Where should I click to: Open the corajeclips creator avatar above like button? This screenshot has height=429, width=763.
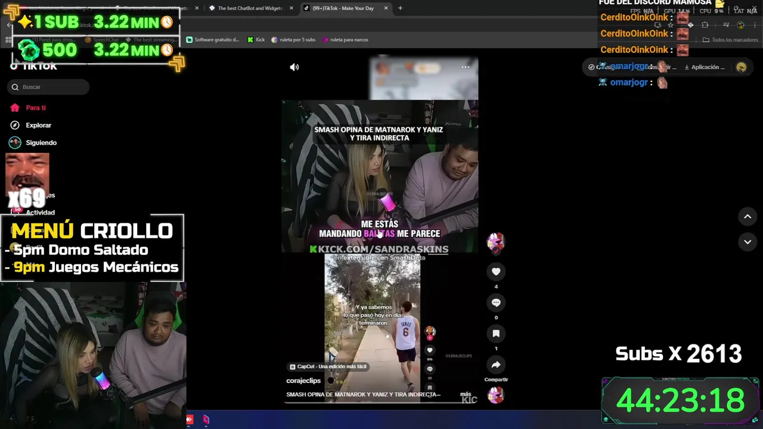(496, 242)
